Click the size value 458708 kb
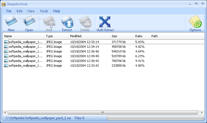The width and height of the screenshot is (207, 123). 119,47
